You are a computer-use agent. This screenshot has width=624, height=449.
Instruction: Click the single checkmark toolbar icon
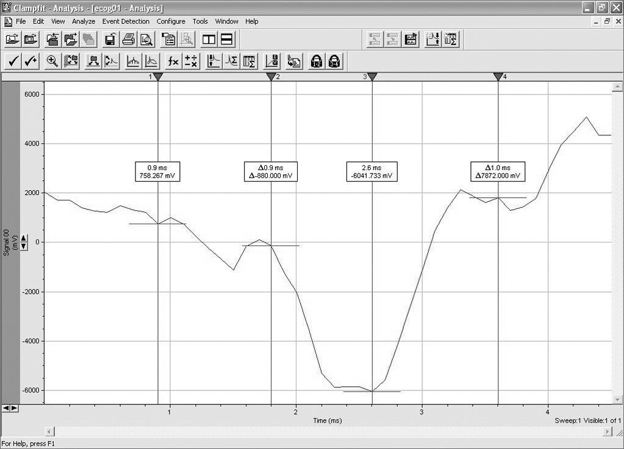[13, 61]
